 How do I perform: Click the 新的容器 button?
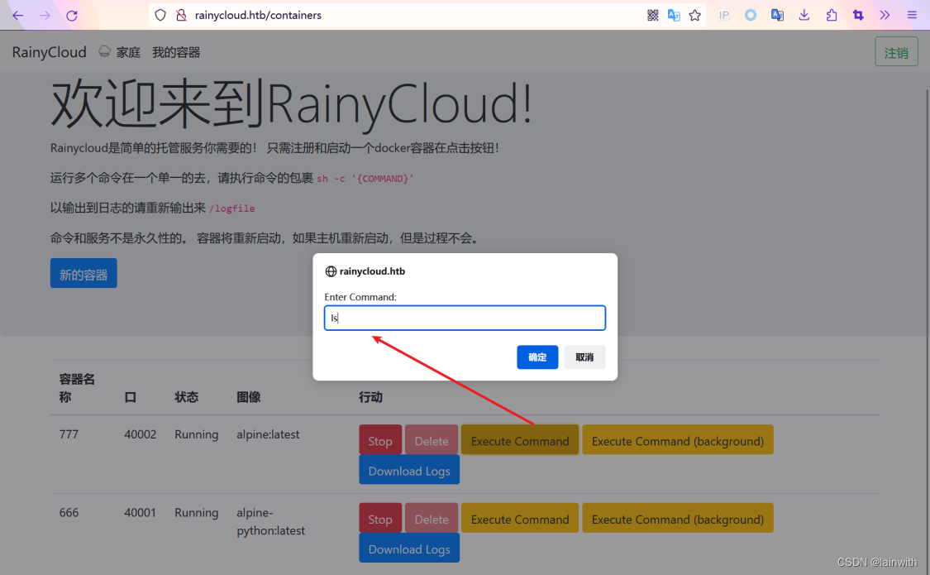[x=83, y=274]
